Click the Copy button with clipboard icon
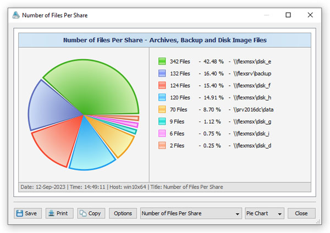 coord(91,213)
